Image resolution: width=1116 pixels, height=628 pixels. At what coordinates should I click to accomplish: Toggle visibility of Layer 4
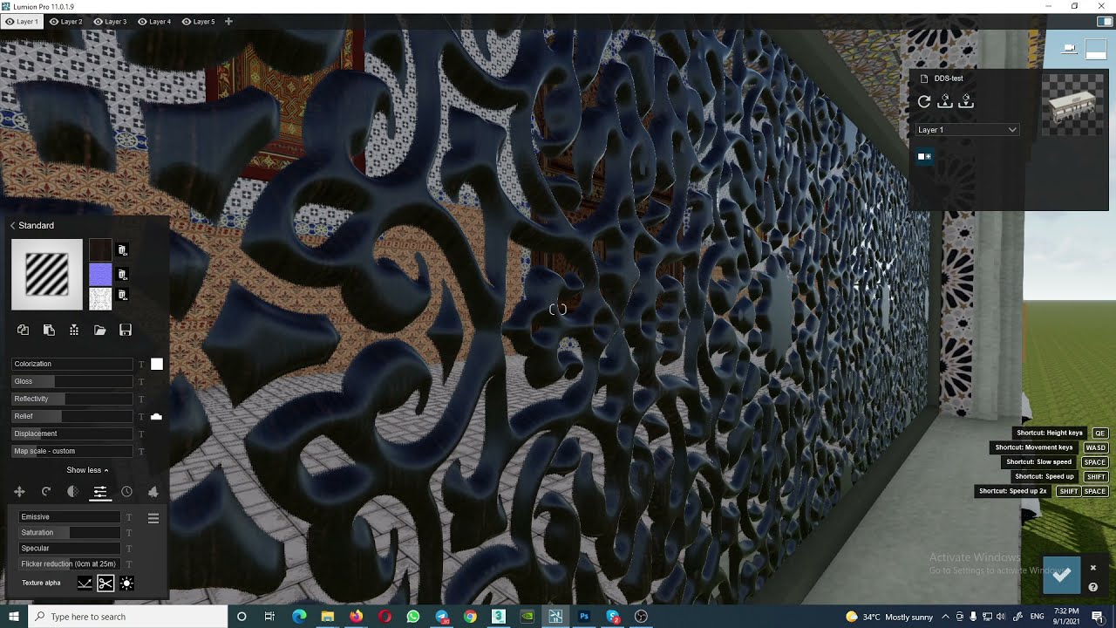pyautogui.click(x=142, y=22)
